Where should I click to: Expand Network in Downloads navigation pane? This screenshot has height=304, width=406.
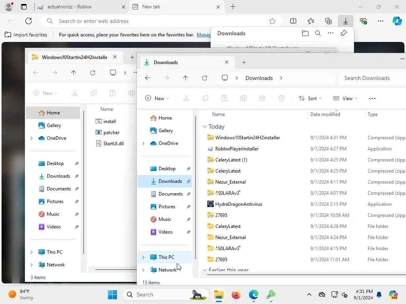coord(144,270)
